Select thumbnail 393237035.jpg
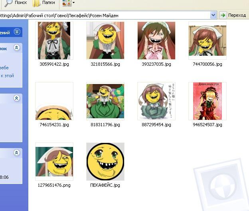The image size is (249, 211). [x=156, y=41]
